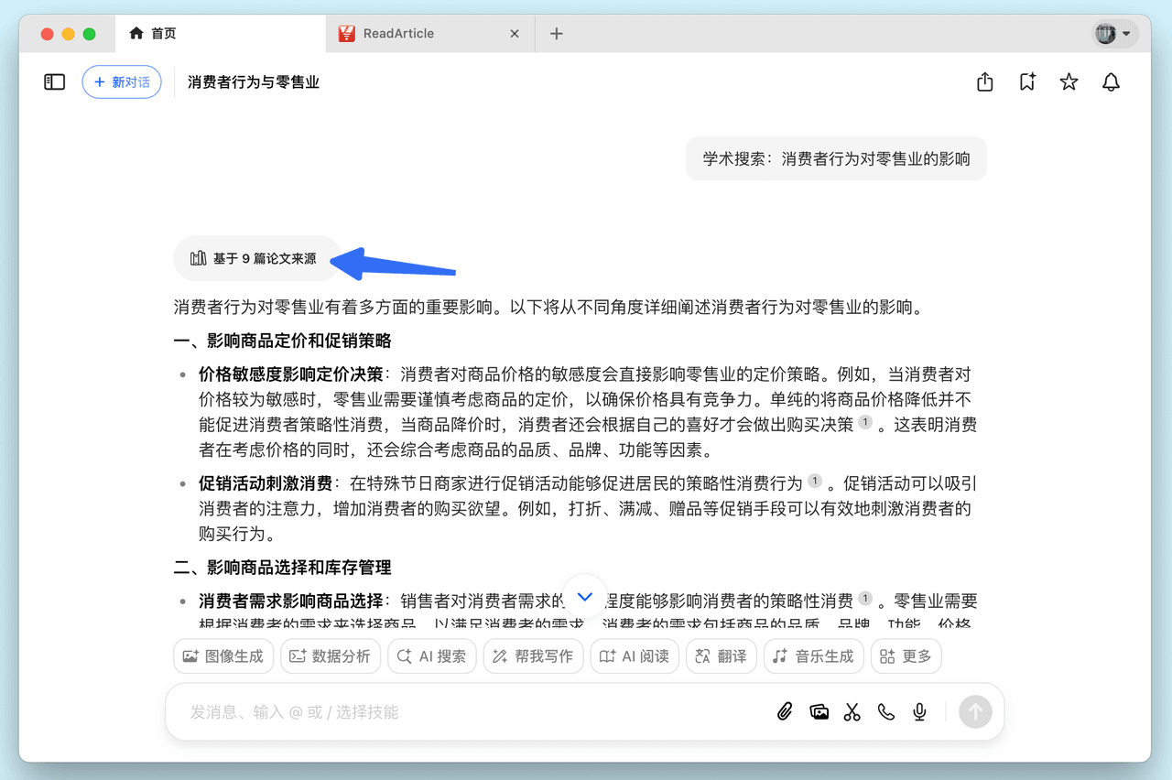1172x780 pixels.
Task: Choose the 数据分析 skill
Action: point(331,656)
